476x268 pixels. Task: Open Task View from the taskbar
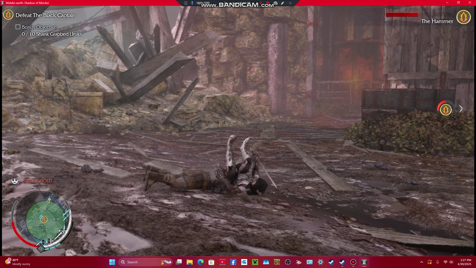coord(179,262)
